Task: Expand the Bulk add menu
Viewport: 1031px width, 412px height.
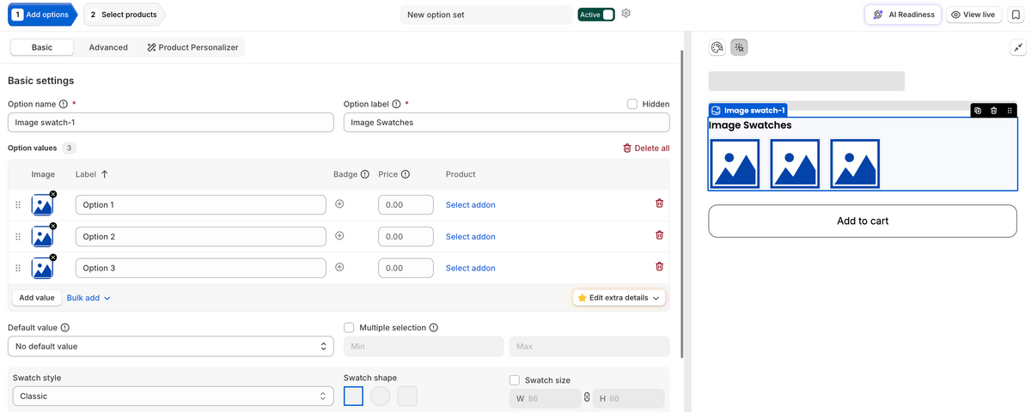Action: point(88,298)
